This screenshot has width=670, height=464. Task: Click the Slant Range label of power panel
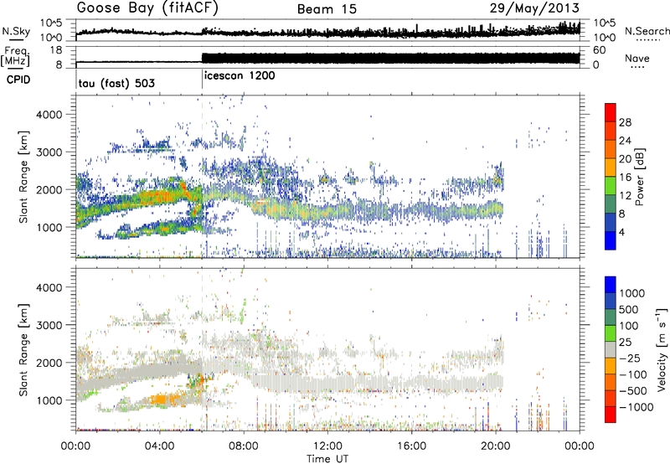(23, 177)
